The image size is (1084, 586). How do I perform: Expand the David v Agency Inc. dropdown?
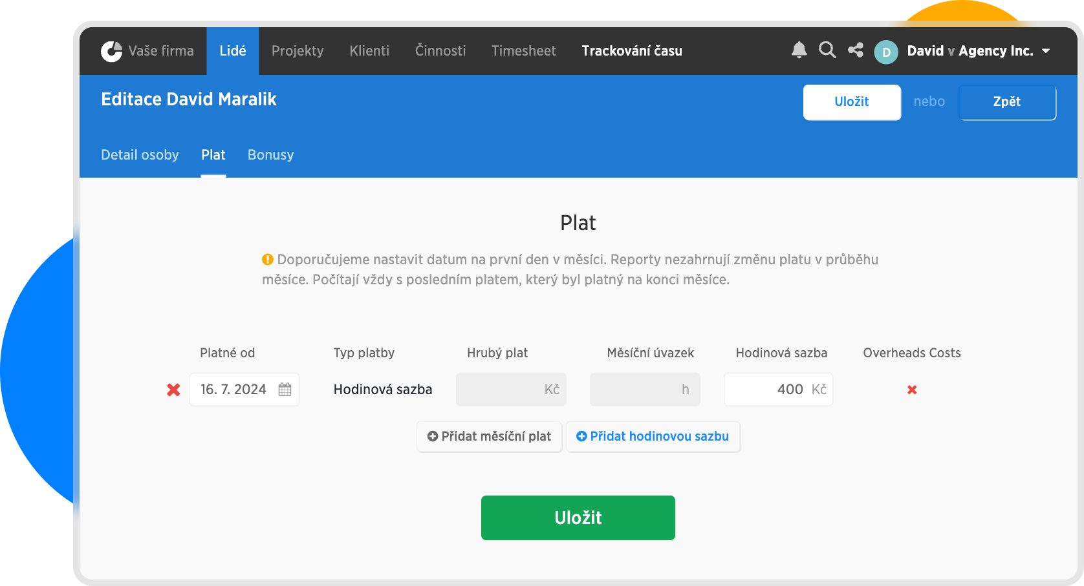coord(1046,51)
